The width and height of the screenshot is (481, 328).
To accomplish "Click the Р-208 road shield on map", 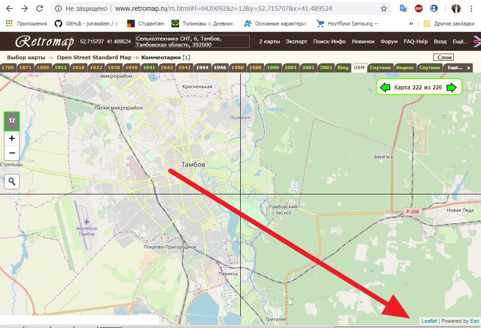I will pyautogui.click(x=413, y=212).
